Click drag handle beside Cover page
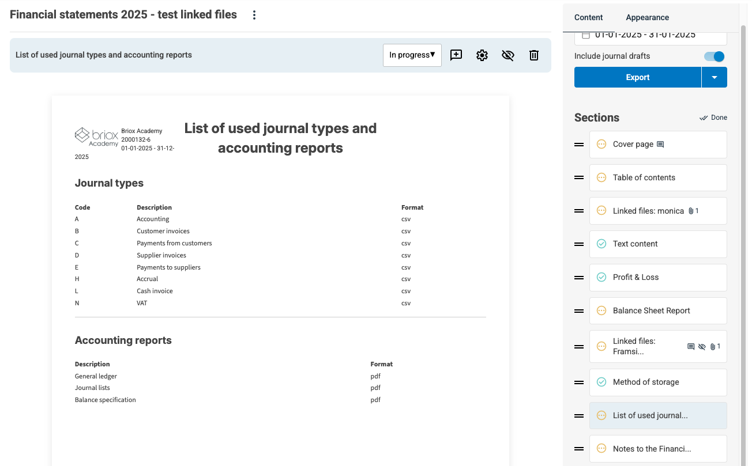 click(x=579, y=145)
